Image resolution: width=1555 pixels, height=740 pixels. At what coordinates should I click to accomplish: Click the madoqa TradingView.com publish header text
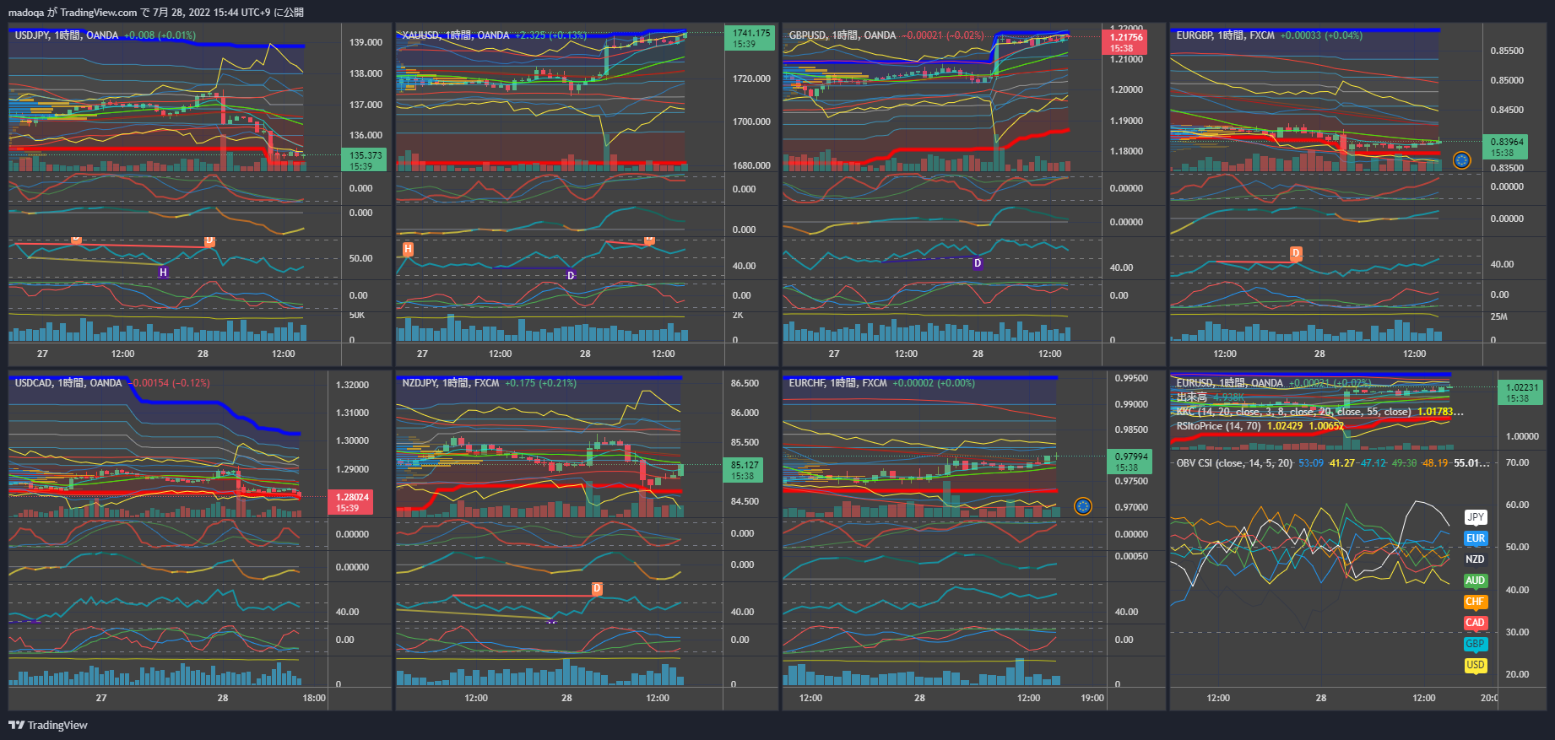pyautogui.click(x=156, y=13)
